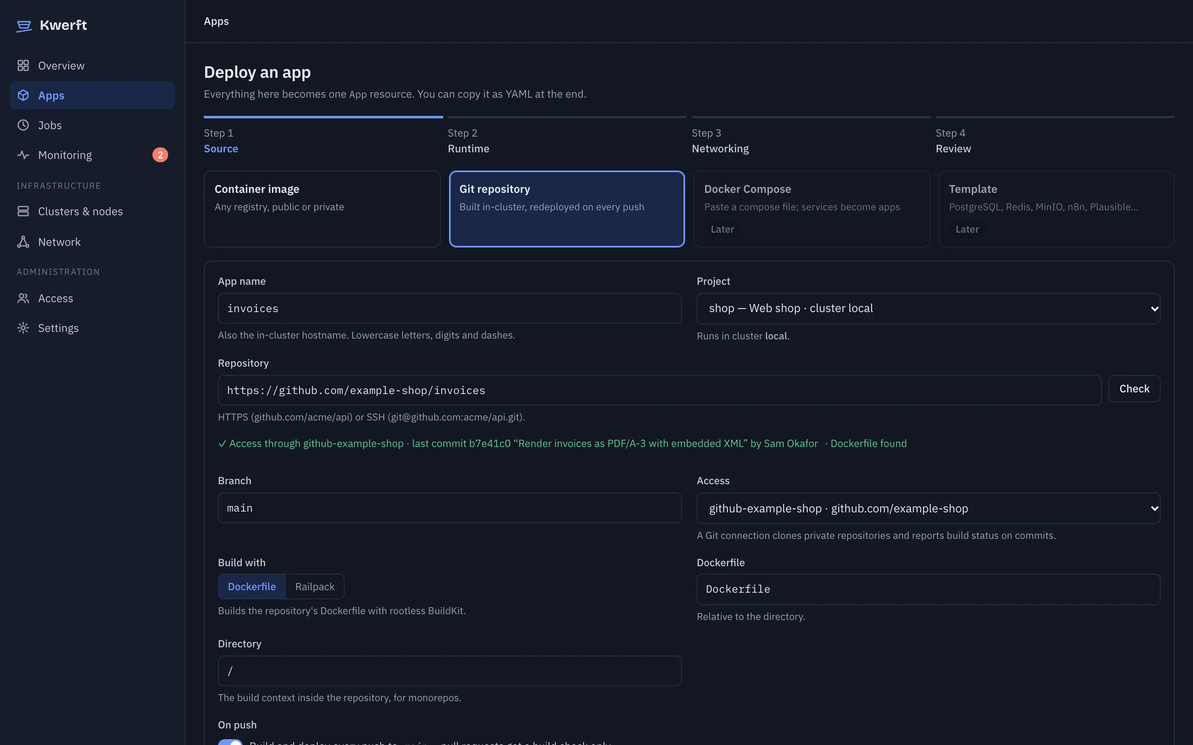
Task: Open the Project dropdown
Action: coord(928,308)
